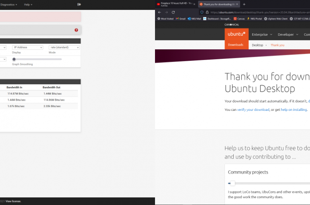Screen dimensions: 310x205
Task: Adjust the Graph Smoothing slider handle
Action: pos(14,59)
